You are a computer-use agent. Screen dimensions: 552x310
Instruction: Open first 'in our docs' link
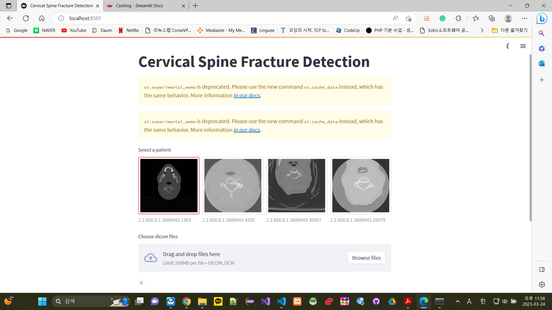point(246,96)
